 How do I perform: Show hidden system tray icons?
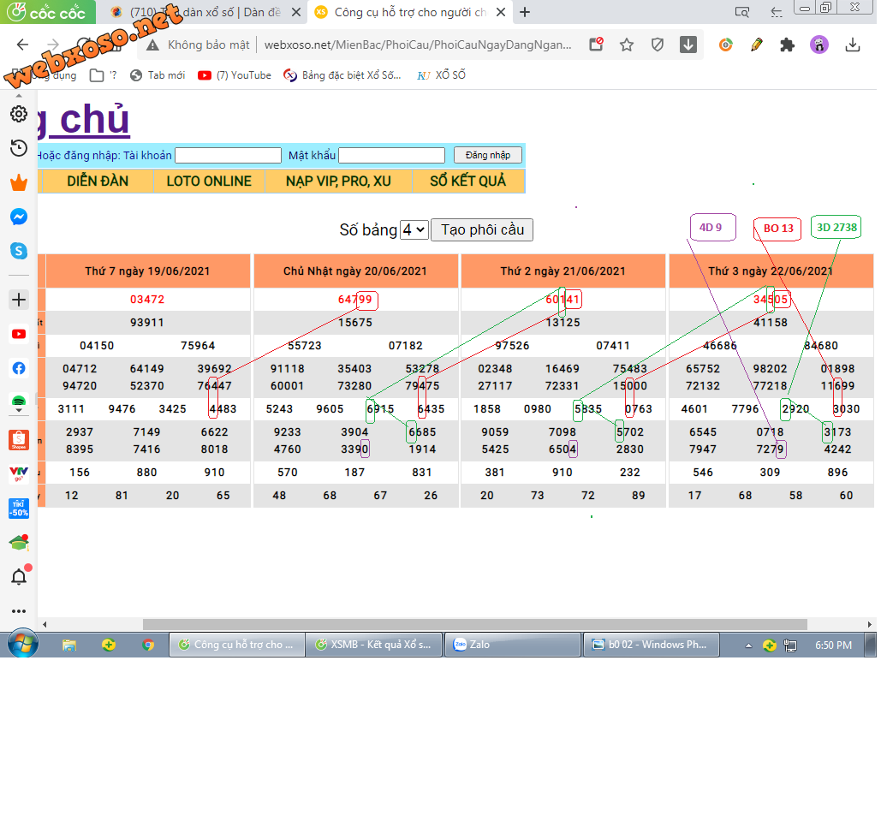pyautogui.click(x=748, y=645)
